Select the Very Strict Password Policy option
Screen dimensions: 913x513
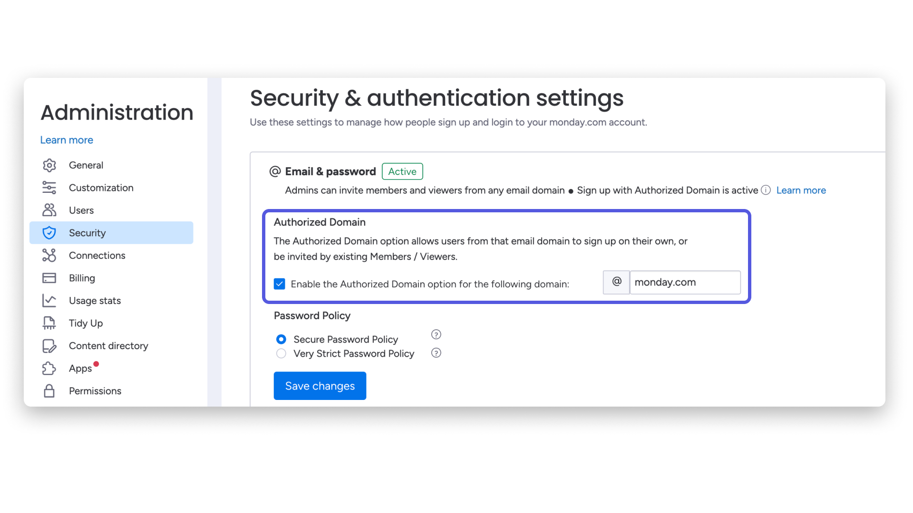(x=281, y=353)
